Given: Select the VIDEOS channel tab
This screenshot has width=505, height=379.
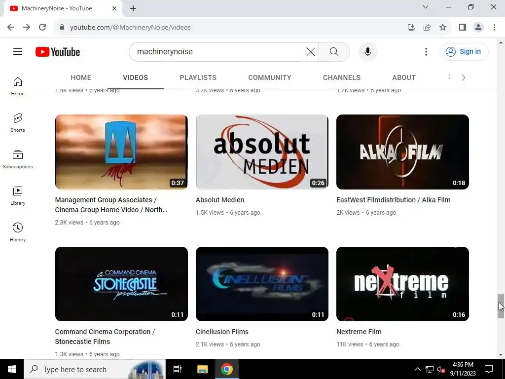Looking at the screenshot, I should click(135, 77).
